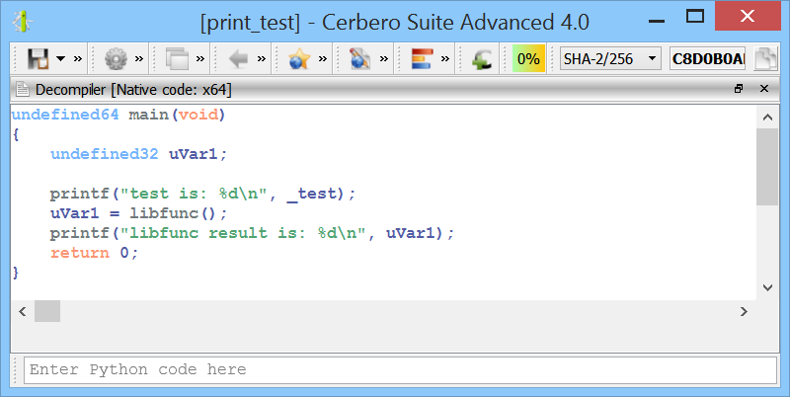Viewport: 790px width, 397px height.
Task: Click the undefined32 type keyword
Action: pyautogui.click(x=105, y=154)
